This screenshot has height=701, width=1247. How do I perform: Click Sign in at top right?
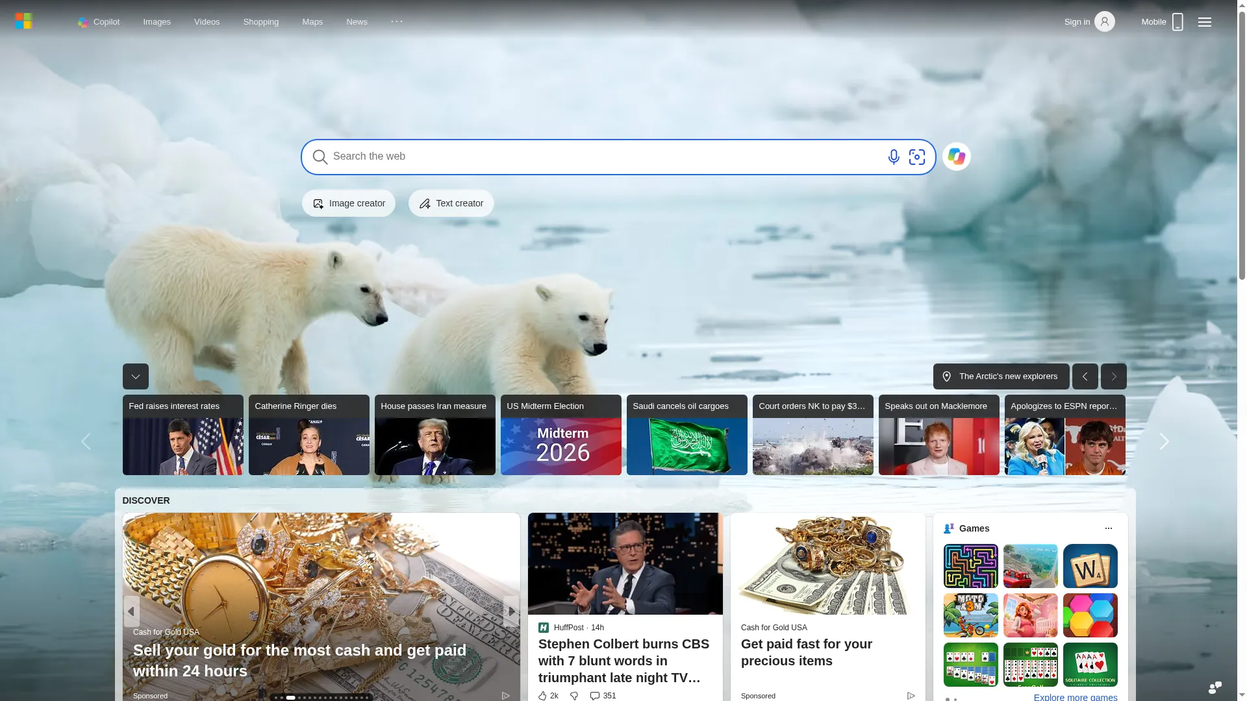pyautogui.click(x=1089, y=22)
